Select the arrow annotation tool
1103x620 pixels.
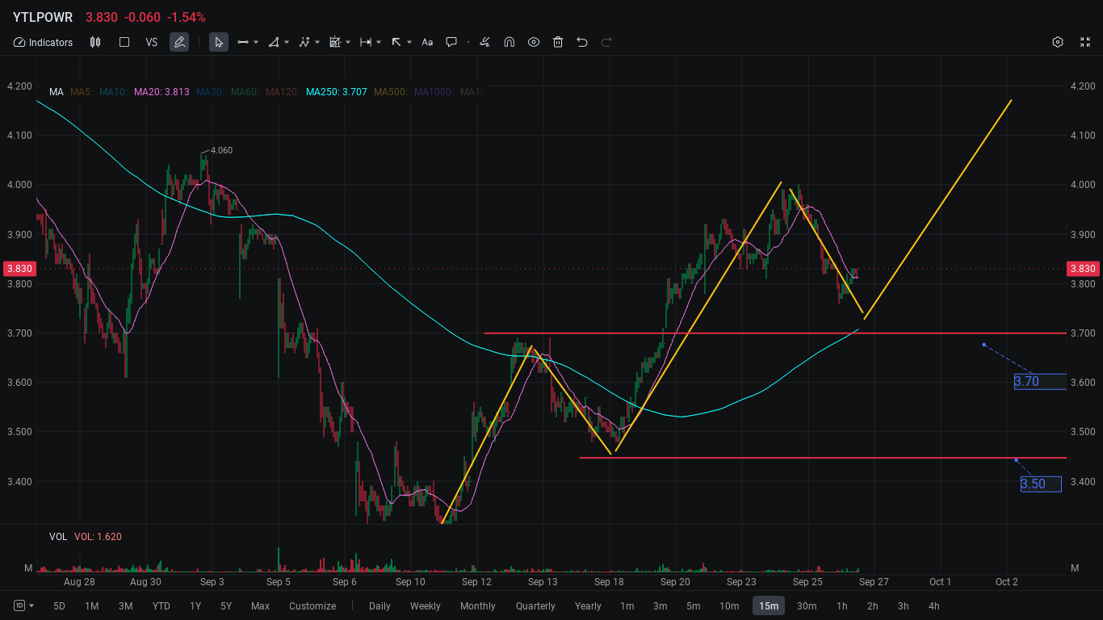tap(396, 42)
